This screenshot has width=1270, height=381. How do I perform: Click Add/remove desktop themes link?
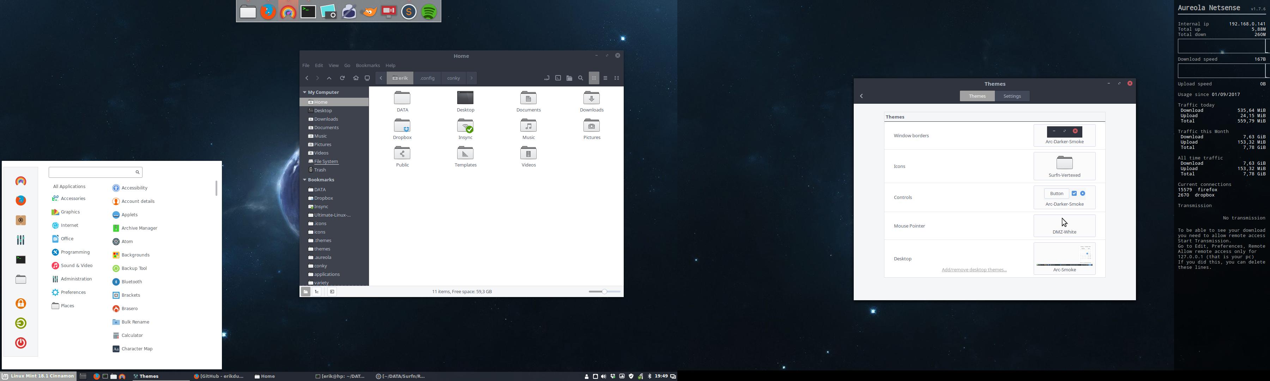click(x=974, y=270)
